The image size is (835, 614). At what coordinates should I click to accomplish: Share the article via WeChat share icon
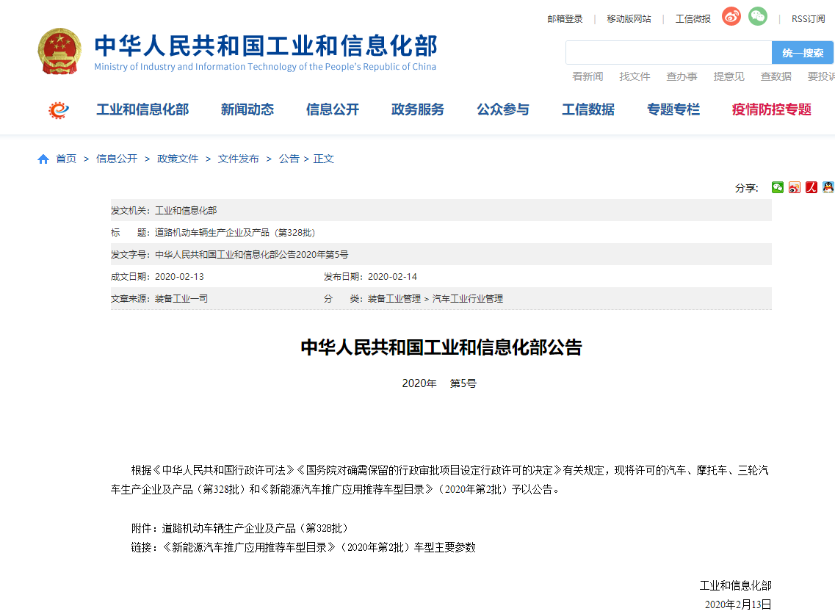778,187
